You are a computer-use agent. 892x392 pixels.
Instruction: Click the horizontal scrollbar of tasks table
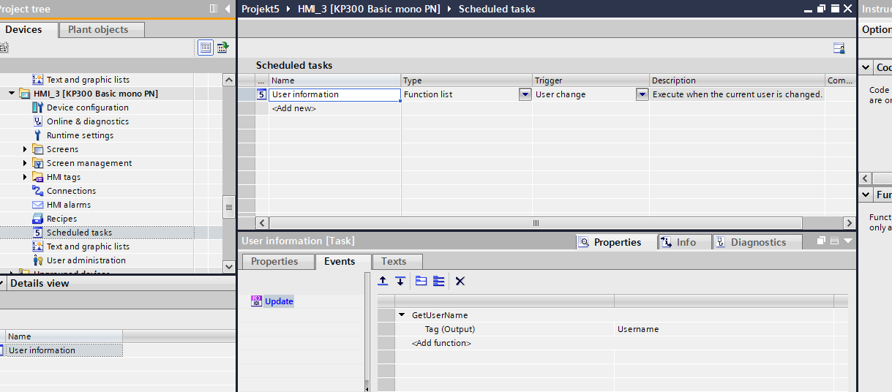(x=536, y=223)
